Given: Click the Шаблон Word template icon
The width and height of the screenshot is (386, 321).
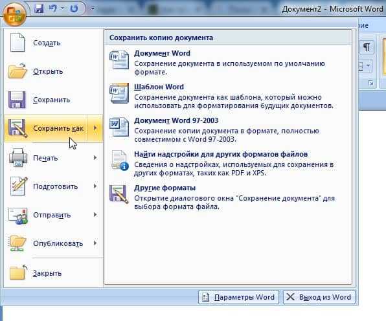Looking at the screenshot, I should [x=119, y=93].
